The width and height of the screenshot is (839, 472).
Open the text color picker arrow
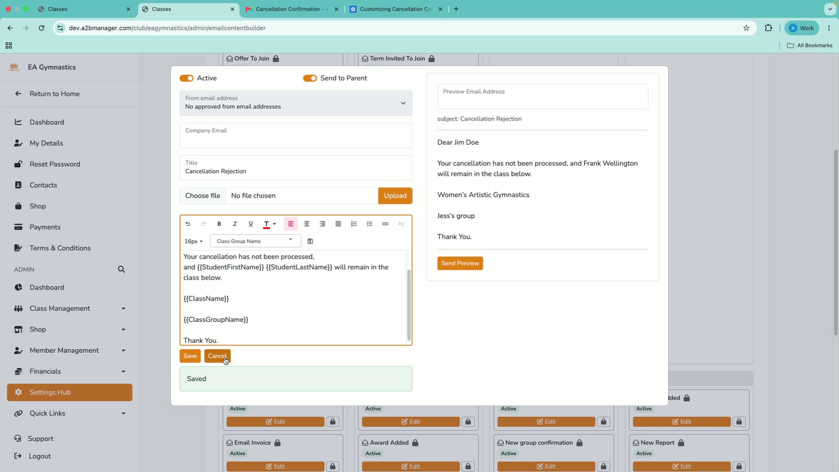[274, 224]
